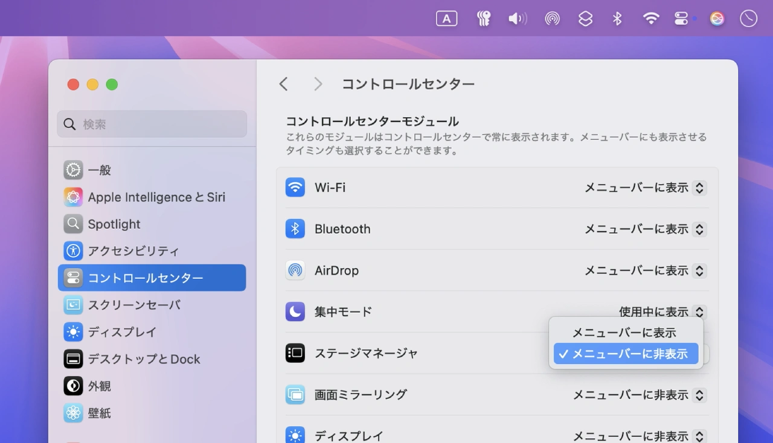The width and height of the screenshot is (773, 443).
Task: Open the Wi-Fi icon in the menu bar
Action: [x=651, y=18]
